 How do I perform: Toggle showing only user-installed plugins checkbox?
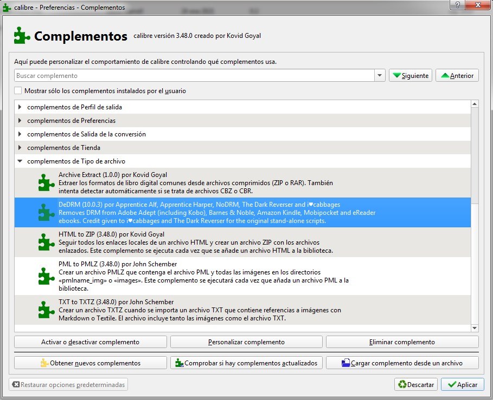[18, 91]
